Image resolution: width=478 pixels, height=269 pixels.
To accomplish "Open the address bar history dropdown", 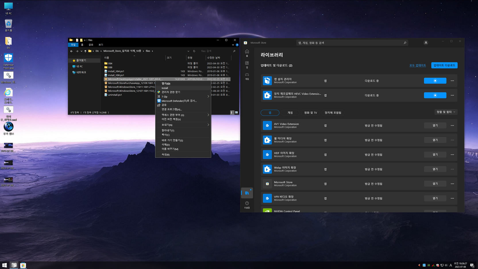I will click(x=188, y=51).
